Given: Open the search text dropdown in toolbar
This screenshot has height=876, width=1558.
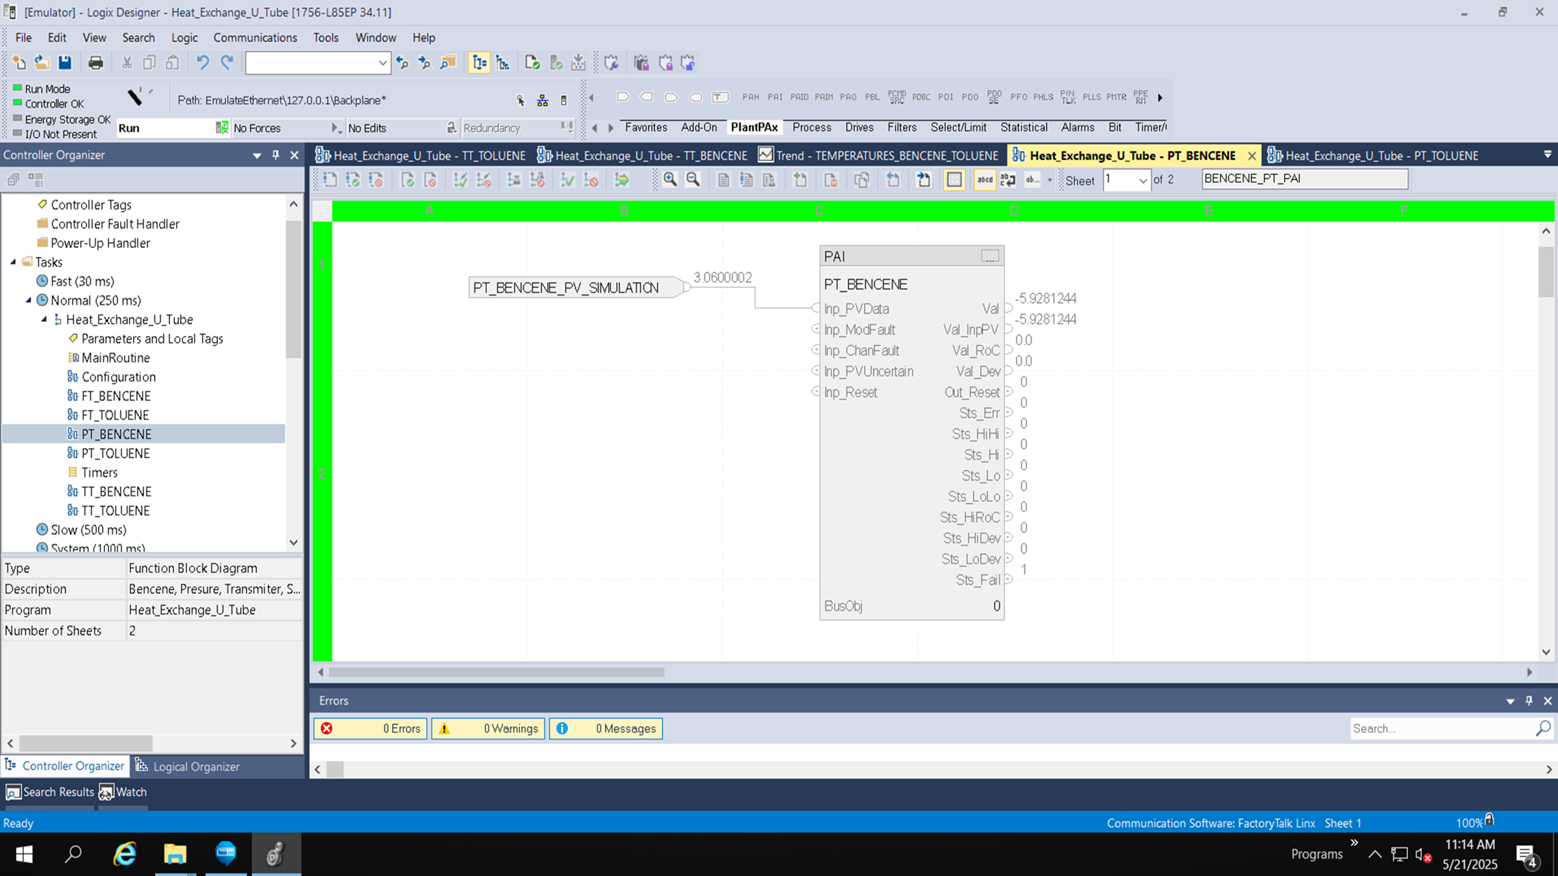Looking at the screenshot, I should (382, 63).
